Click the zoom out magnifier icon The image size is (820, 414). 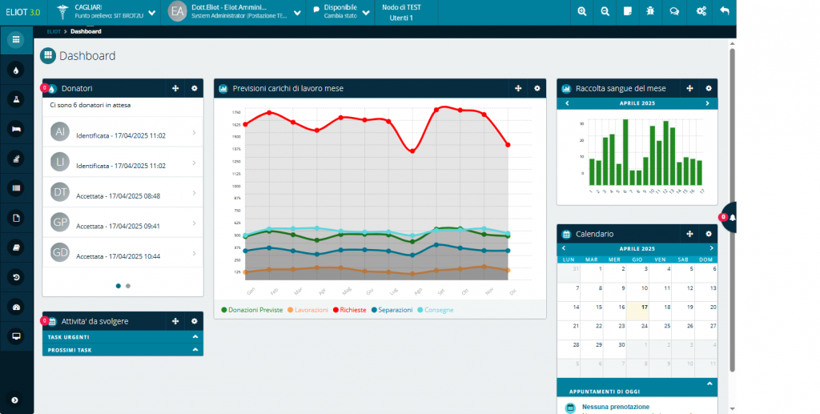(605, 11)
